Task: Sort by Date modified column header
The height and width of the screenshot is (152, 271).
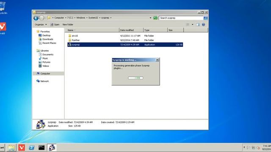Action: (131, 30)
